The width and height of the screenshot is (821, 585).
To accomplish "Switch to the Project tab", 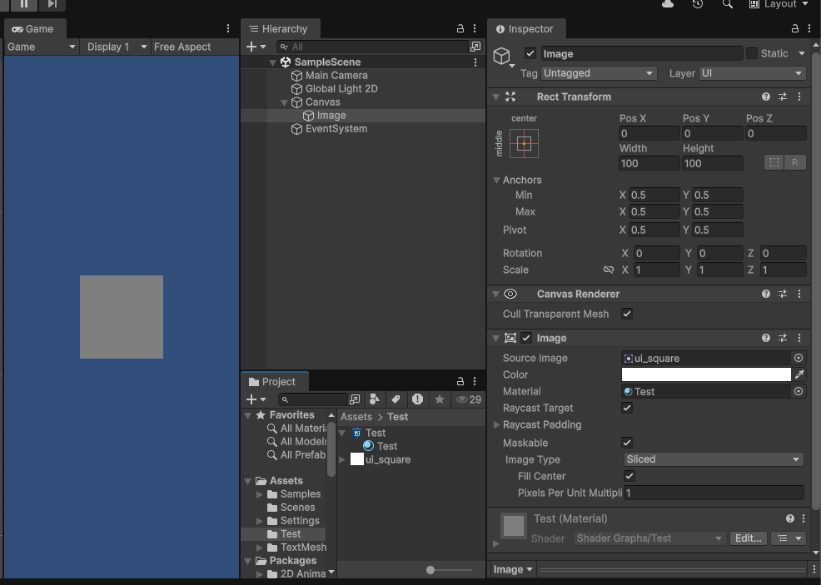I will (273, 381).
